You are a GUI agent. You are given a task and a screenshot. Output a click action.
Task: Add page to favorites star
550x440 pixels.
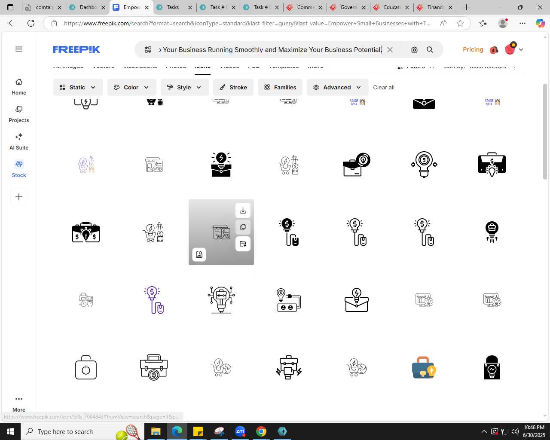460,23
